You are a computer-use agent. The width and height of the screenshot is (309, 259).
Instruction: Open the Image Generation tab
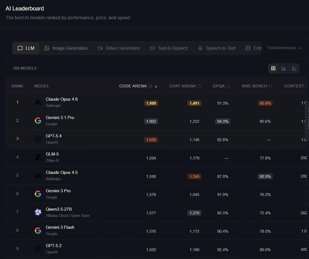[x=66, y=48]
